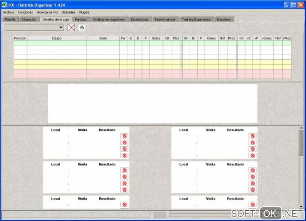Maximize the Hattrick Organizer window

pos(294,5)
